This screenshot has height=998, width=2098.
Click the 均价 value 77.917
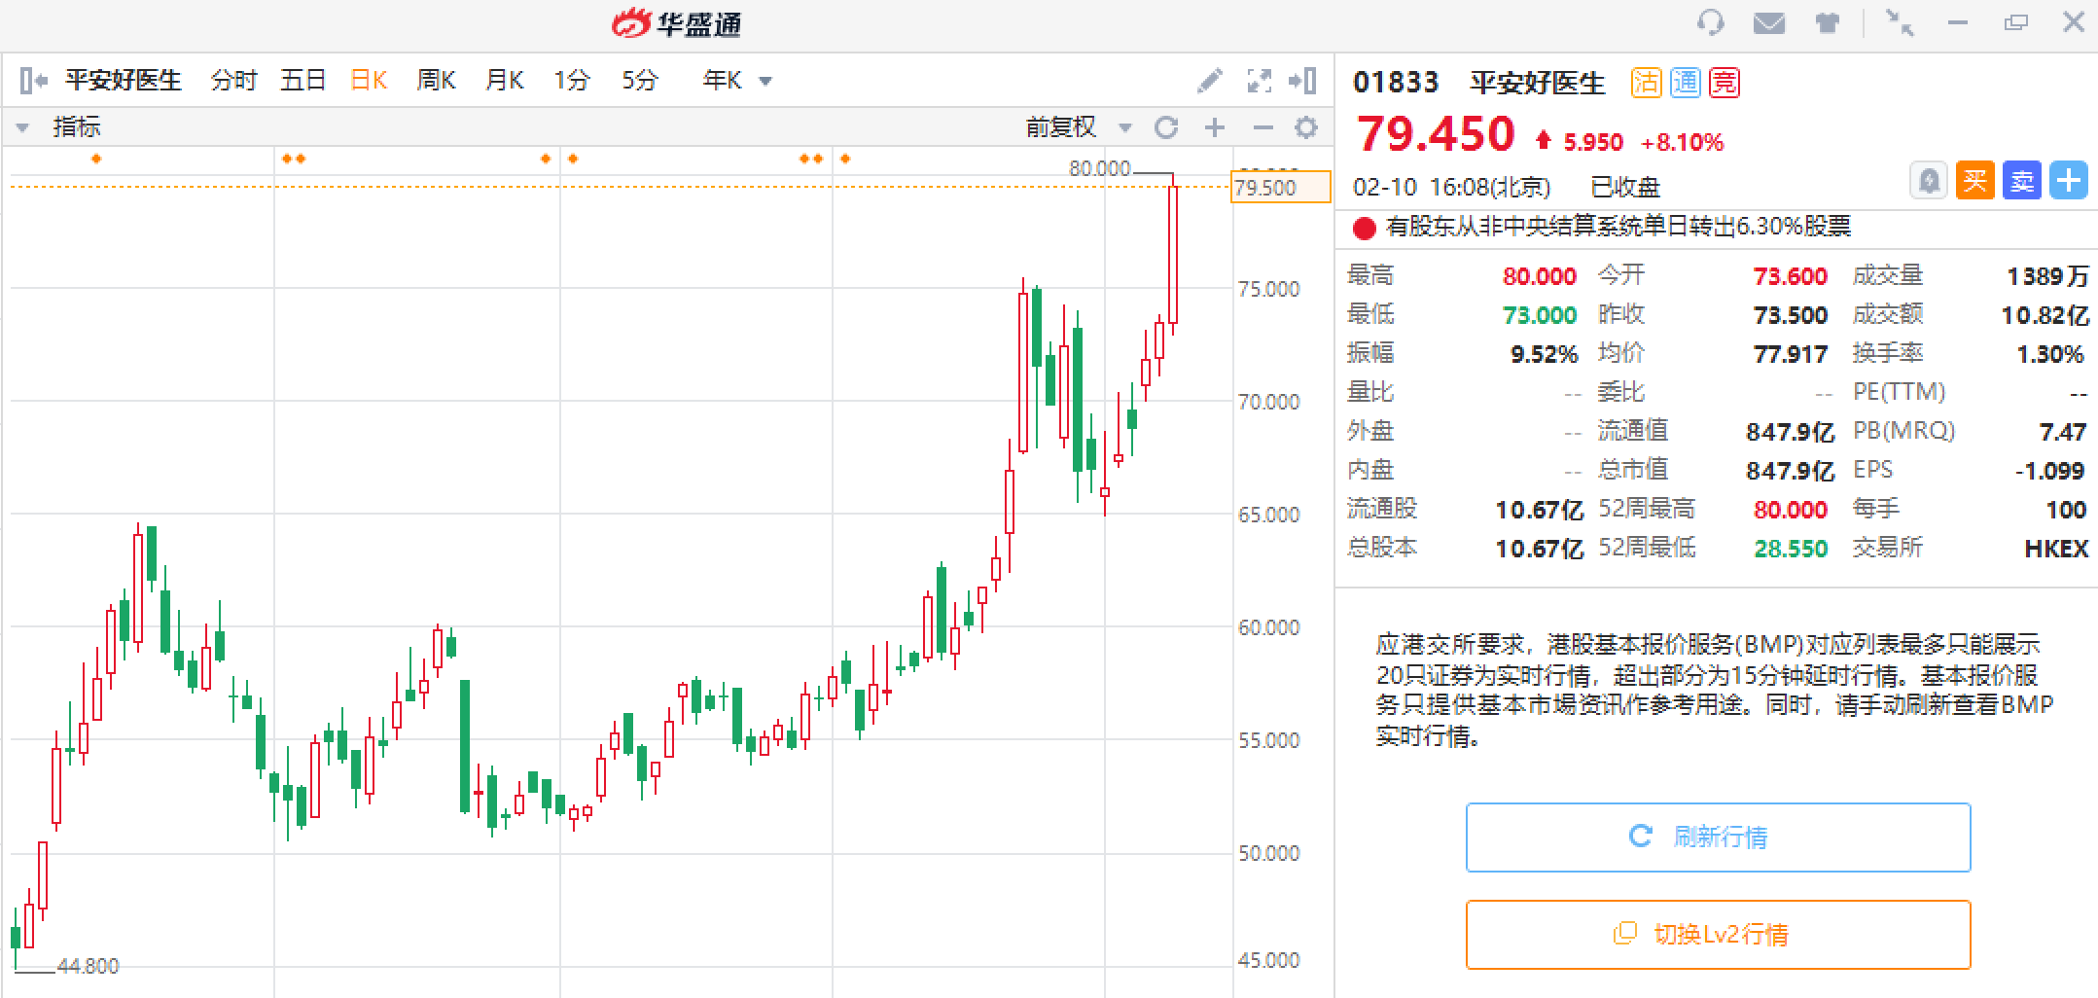[x=1791, y=354]
